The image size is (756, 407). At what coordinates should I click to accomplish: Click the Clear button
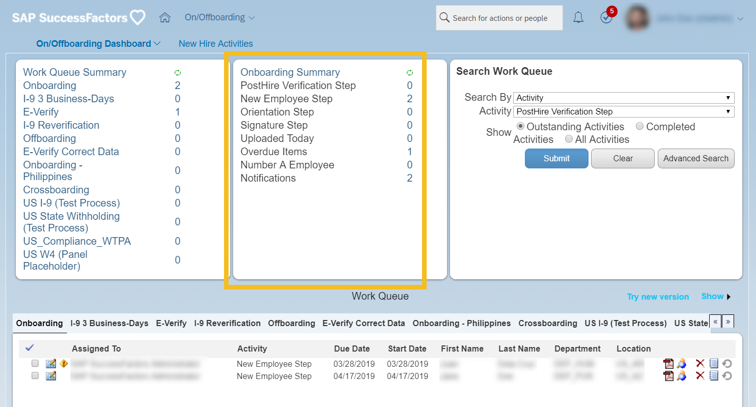point(623,158)
